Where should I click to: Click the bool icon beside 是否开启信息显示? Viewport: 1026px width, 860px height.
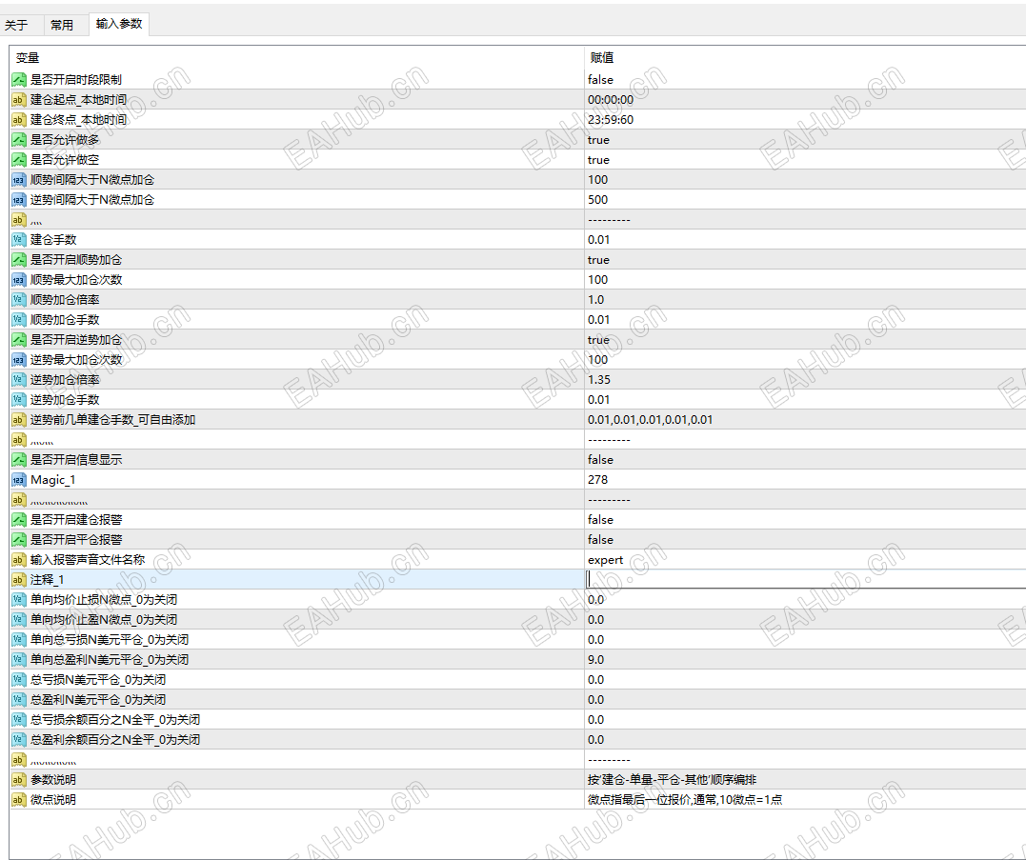(19, 460)
